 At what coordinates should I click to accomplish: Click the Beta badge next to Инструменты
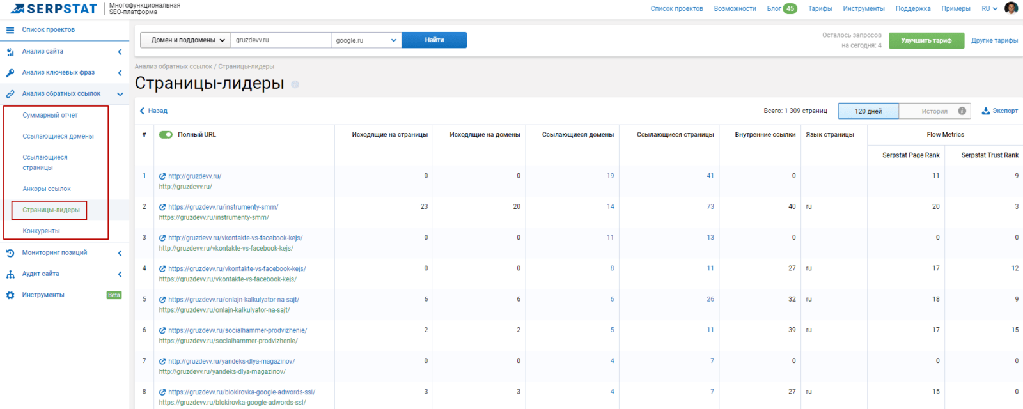click(x=114, y=295)
